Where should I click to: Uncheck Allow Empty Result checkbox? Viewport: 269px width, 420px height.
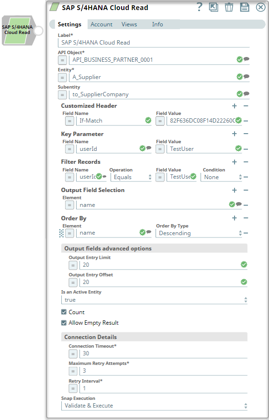click(64, 323)
